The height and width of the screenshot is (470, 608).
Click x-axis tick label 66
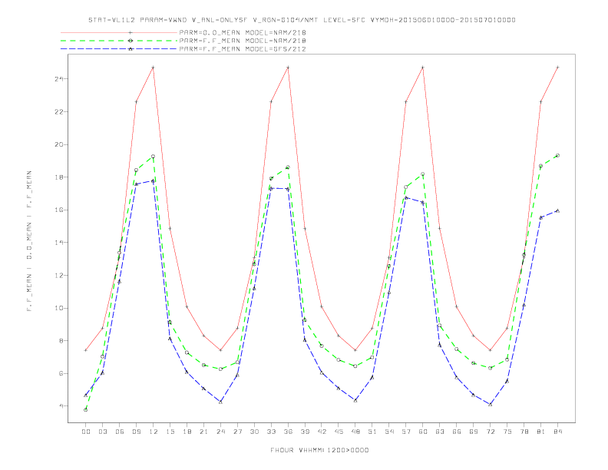pos(457,432)
